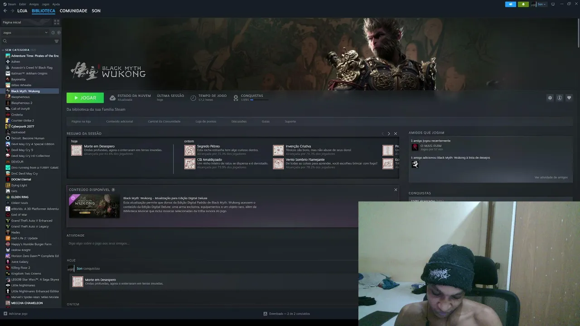The height and width of the screenshot is (326, 580).
Task: Open downloads icon in bottom bar
Action: pos(266,313)
